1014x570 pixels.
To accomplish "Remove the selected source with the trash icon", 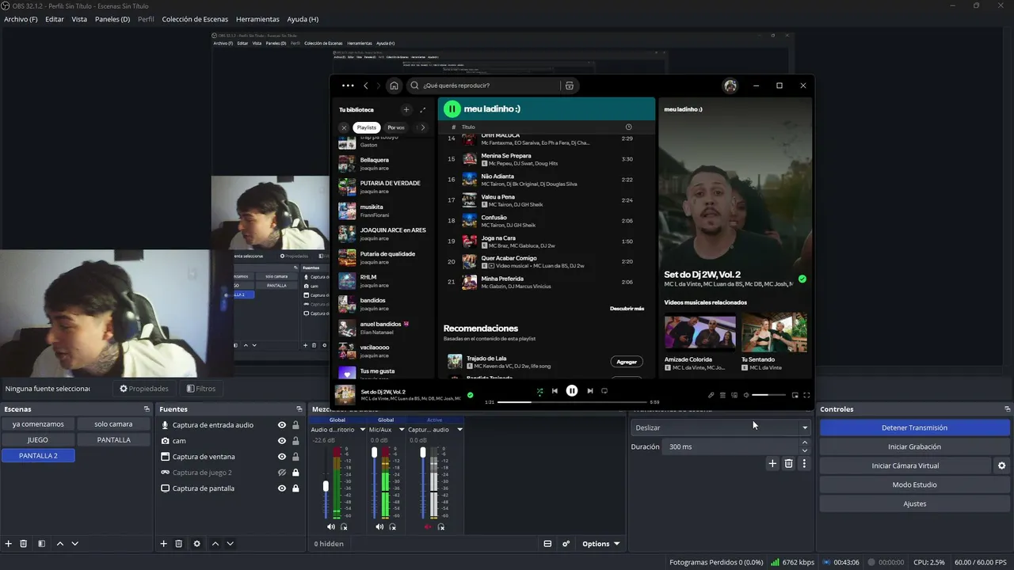I will point(179,544).
